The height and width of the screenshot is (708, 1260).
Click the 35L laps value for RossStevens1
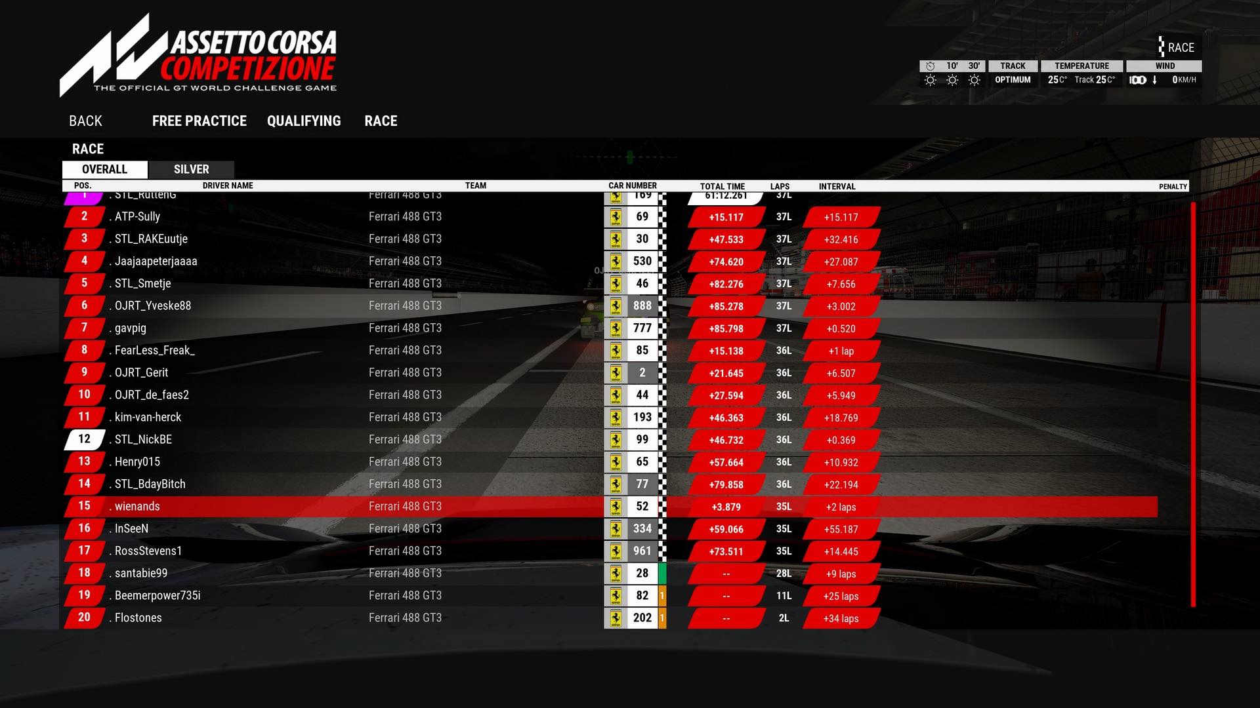click(x=784, y=551)
